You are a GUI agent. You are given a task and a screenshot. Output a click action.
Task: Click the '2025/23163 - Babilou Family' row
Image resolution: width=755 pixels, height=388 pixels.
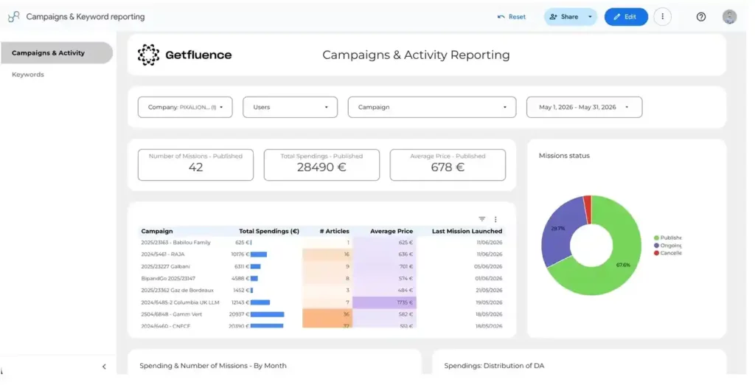click(321, 243)
